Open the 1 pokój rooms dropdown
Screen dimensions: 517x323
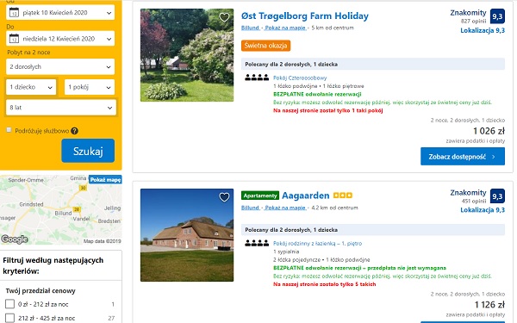tap(90, 87)
